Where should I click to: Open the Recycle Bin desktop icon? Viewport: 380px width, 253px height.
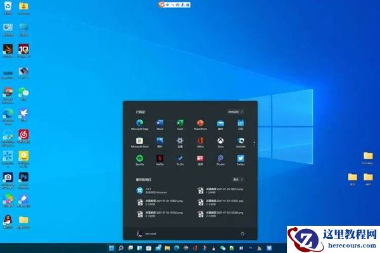8,8
